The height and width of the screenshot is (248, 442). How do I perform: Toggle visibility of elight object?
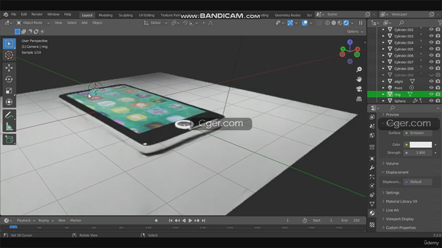(431, 81)
